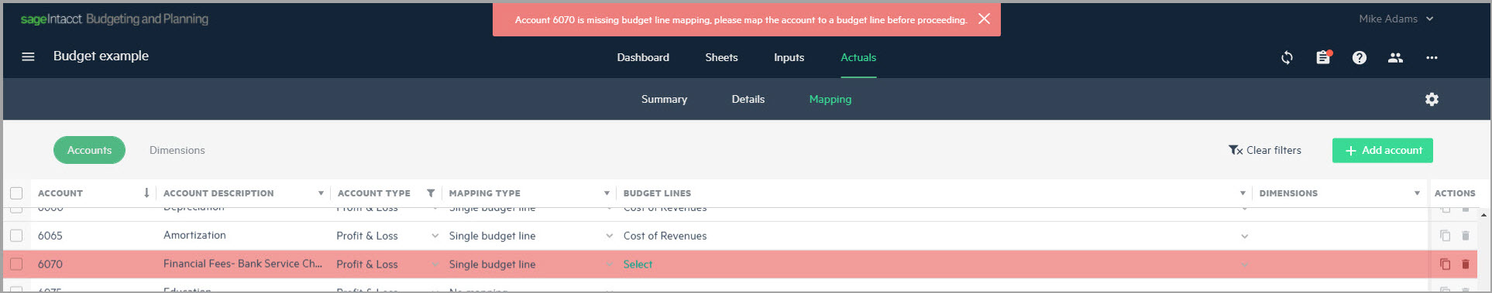This screenshot has width=1492, height=293.
Task: Open the mapping settings gear icon
Action: 1432,99
